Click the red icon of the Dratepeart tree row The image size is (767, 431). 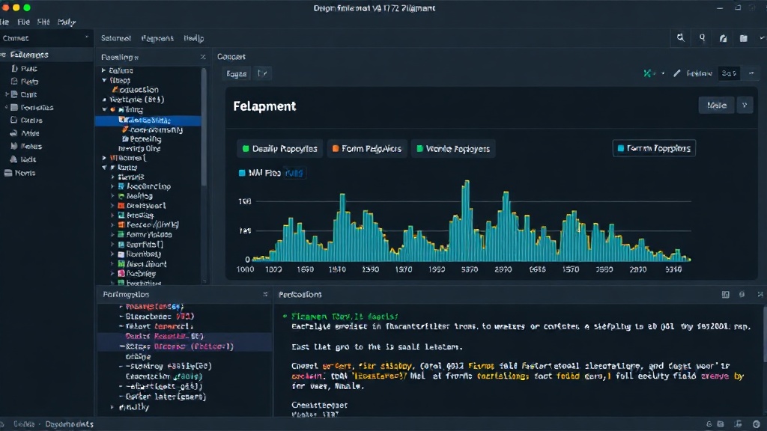(x=121, y=206)
